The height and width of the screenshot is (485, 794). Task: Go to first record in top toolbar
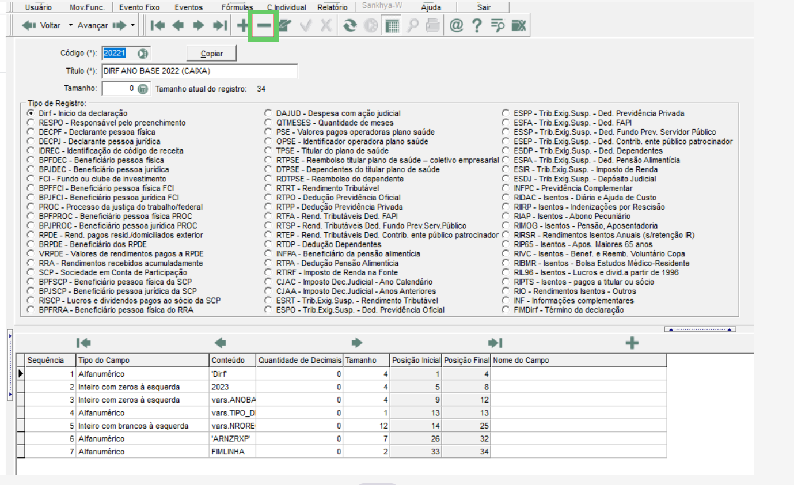click(x=158, y=25)
